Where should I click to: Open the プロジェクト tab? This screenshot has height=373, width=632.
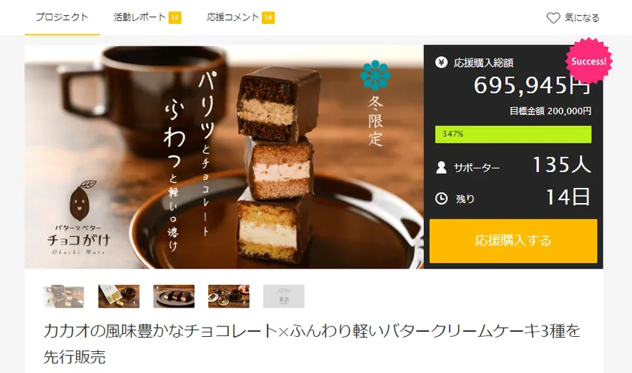coord(62,17)
